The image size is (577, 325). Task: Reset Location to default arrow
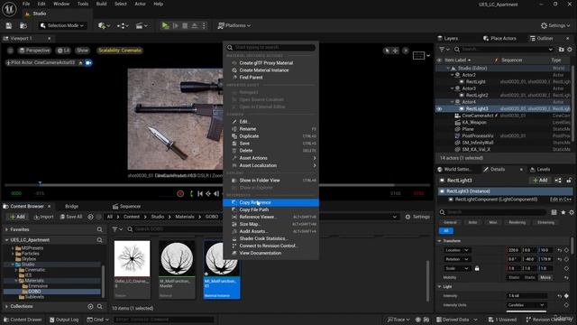coord(560,250)
